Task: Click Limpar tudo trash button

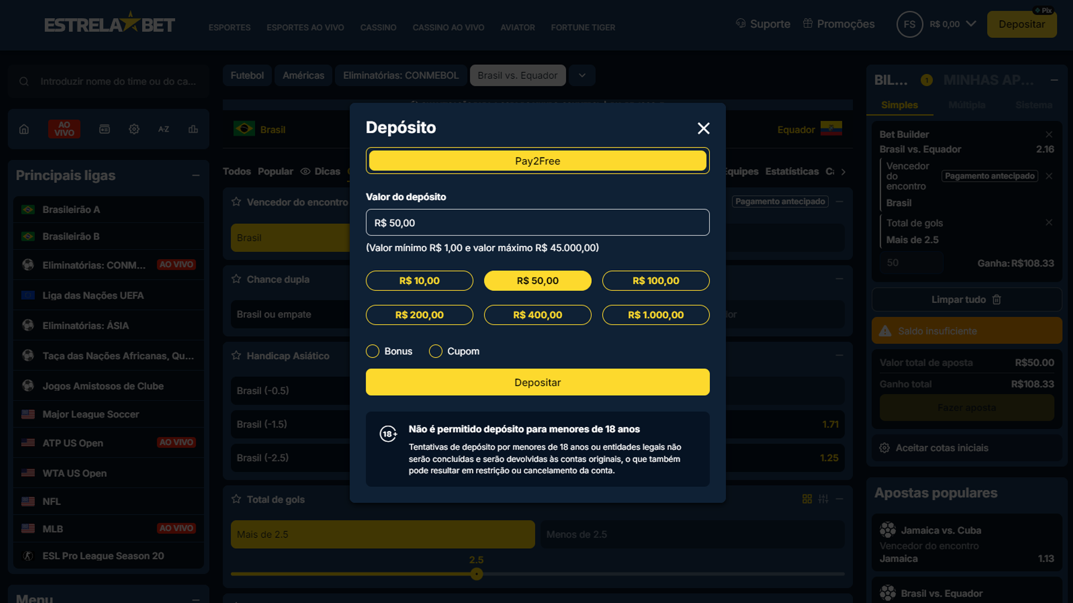Action: (x=966, y=300)
